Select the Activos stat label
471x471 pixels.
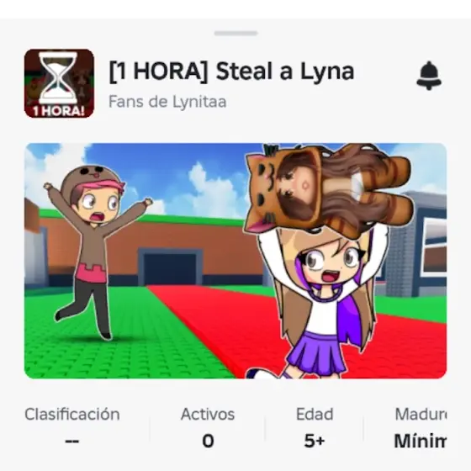[208, 414]
